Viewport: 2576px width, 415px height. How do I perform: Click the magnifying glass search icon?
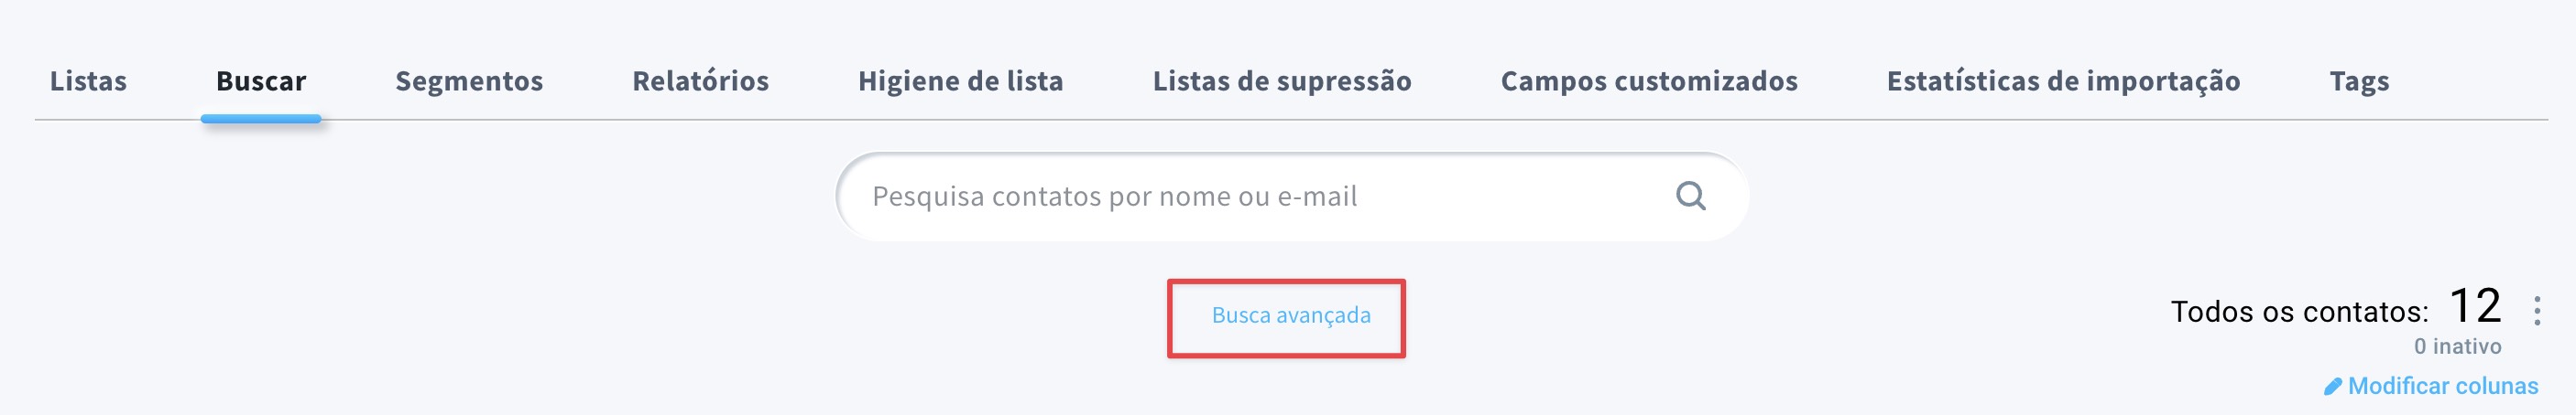pyautogui.click(x=1690, y=196)
